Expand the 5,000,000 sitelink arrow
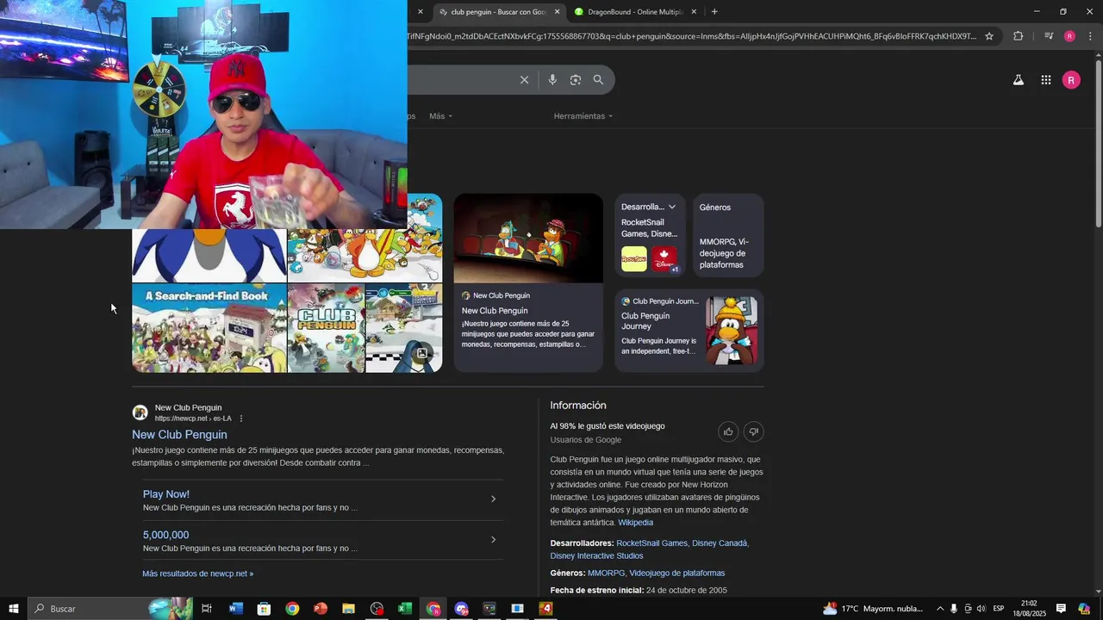The width and height of the screenshot is (1103, 620). (x=493, y=540)
